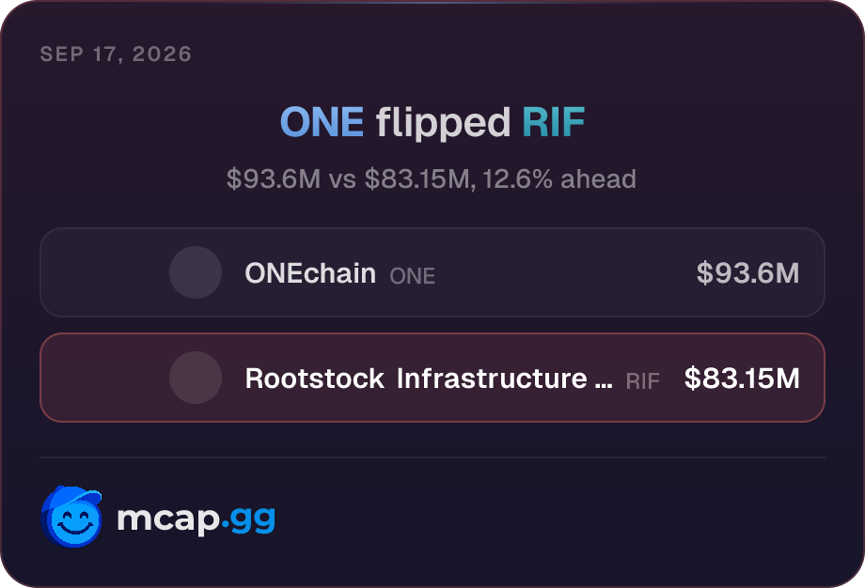Click the blue .gg part of logo

click(248, 520)
